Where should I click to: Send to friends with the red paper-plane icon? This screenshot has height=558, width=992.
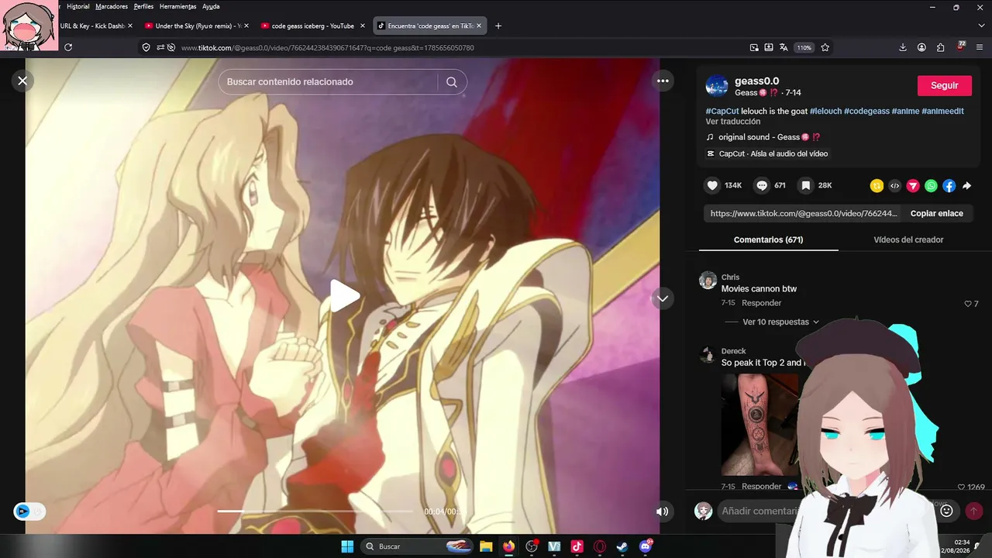[913, 186]
